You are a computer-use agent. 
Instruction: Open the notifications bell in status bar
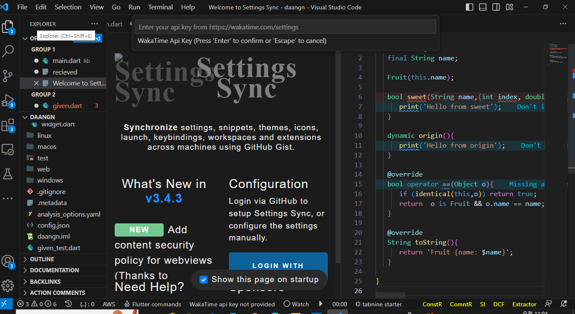click(564, 304)
